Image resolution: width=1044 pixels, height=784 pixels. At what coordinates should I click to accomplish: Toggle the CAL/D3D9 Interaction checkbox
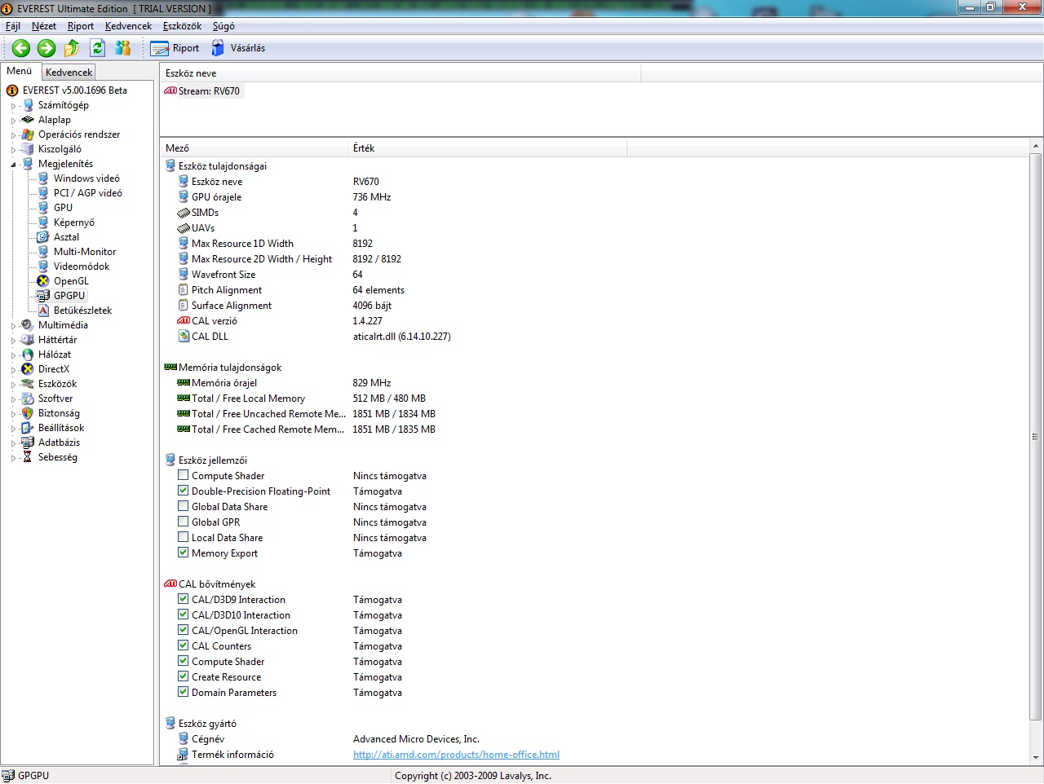(x=184, y=599)
